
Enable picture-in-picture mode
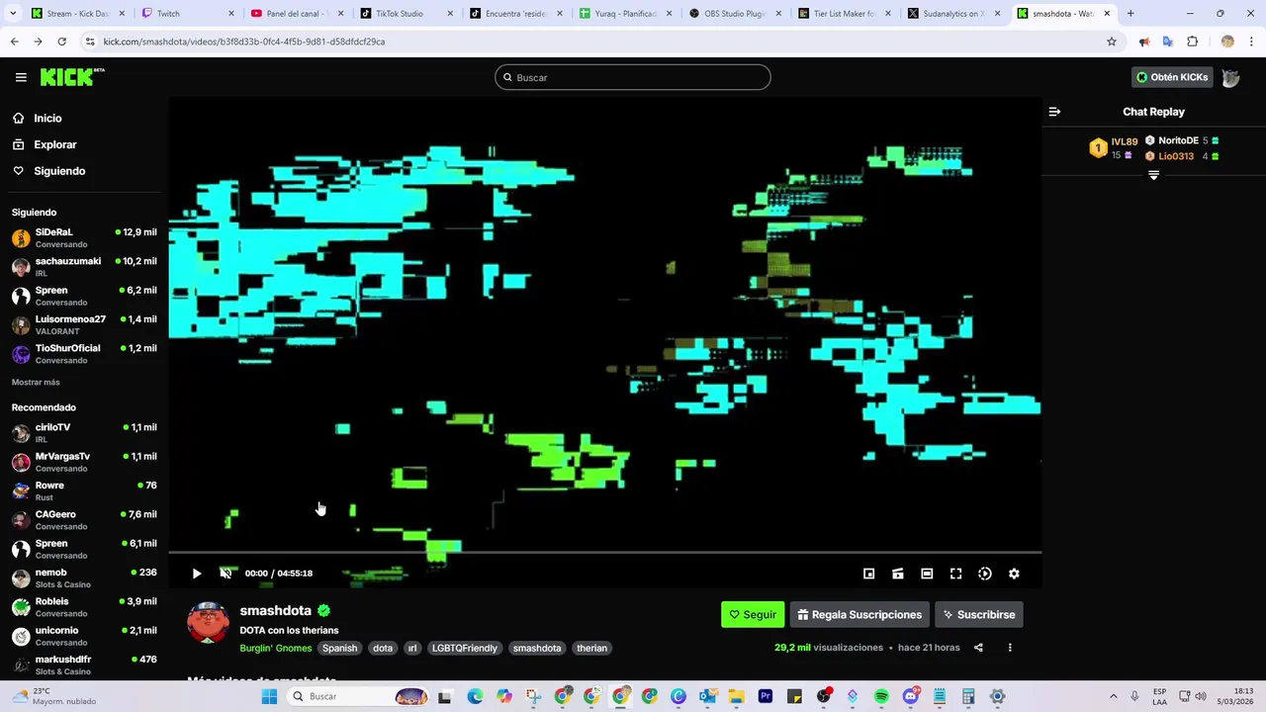tap(869, 574)
